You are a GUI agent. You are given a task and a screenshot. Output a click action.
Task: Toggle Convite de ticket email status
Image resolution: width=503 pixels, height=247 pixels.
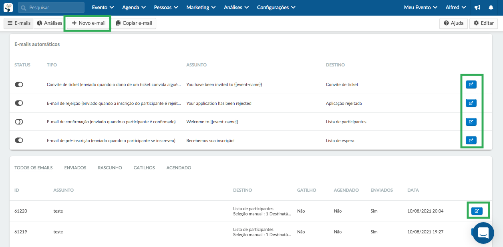point(19,84)
